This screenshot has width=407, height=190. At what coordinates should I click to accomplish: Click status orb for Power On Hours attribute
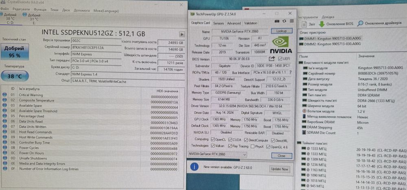(4, 153)
